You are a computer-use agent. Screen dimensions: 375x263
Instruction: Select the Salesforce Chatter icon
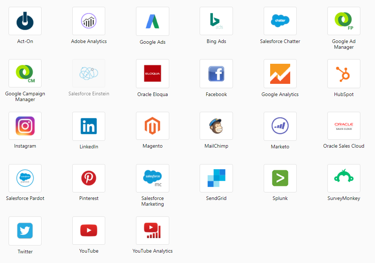280,21
